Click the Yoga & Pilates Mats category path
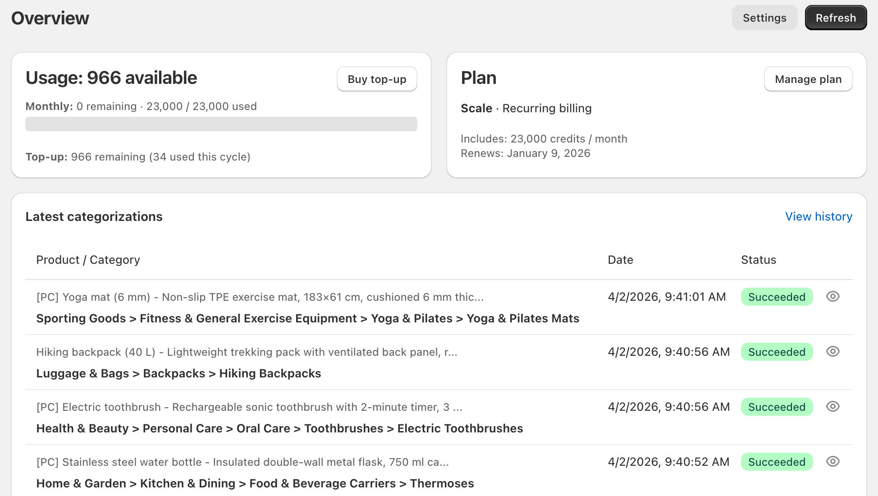This screenshot has width=878, height=496. coord(308,318)
